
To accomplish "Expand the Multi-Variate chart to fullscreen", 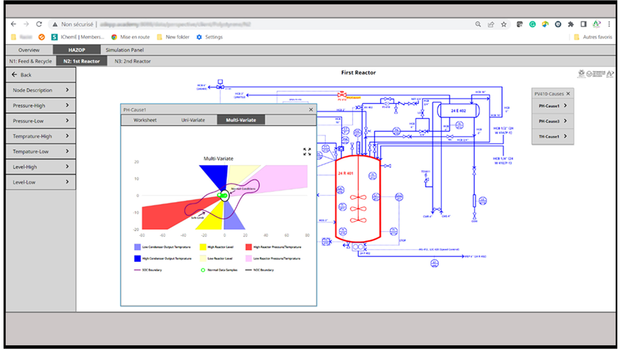I will (x=307, y=152).
